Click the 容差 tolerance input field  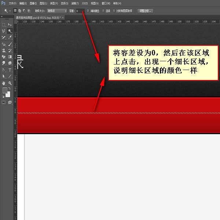pos(80,11)
